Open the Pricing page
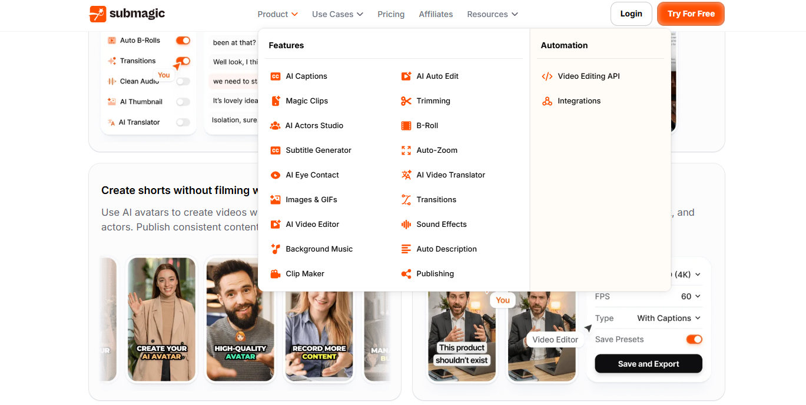Image resolution: width=806 pixels, height=405 pixels. click(x=391, y=14)
